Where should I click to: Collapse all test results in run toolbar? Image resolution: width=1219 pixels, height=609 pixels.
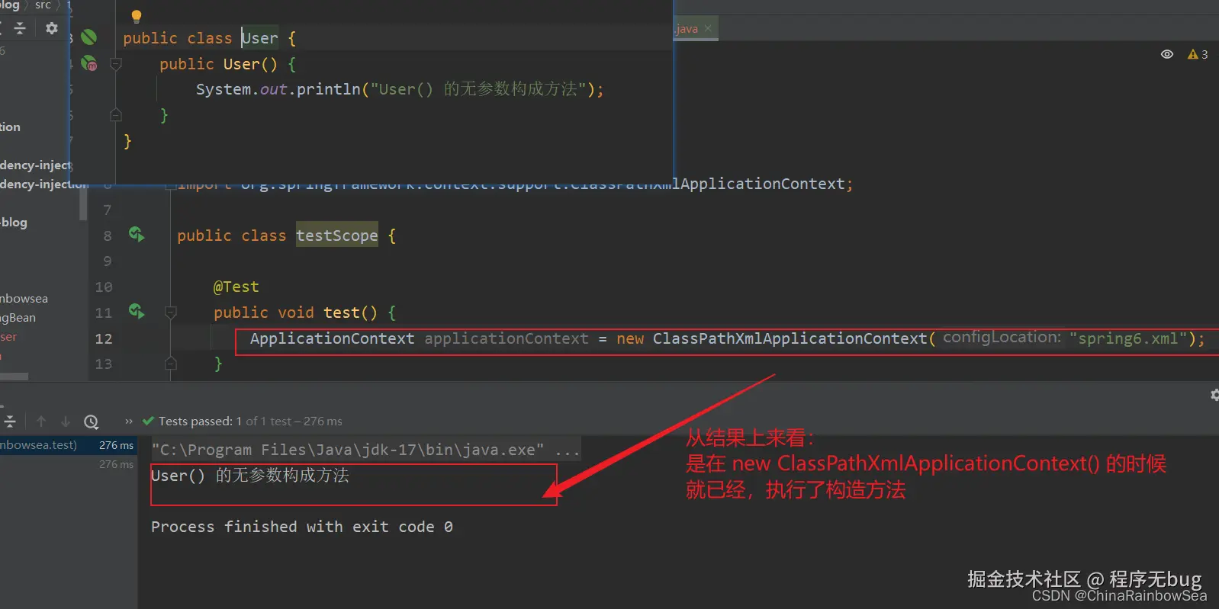(x=10, y=421)
